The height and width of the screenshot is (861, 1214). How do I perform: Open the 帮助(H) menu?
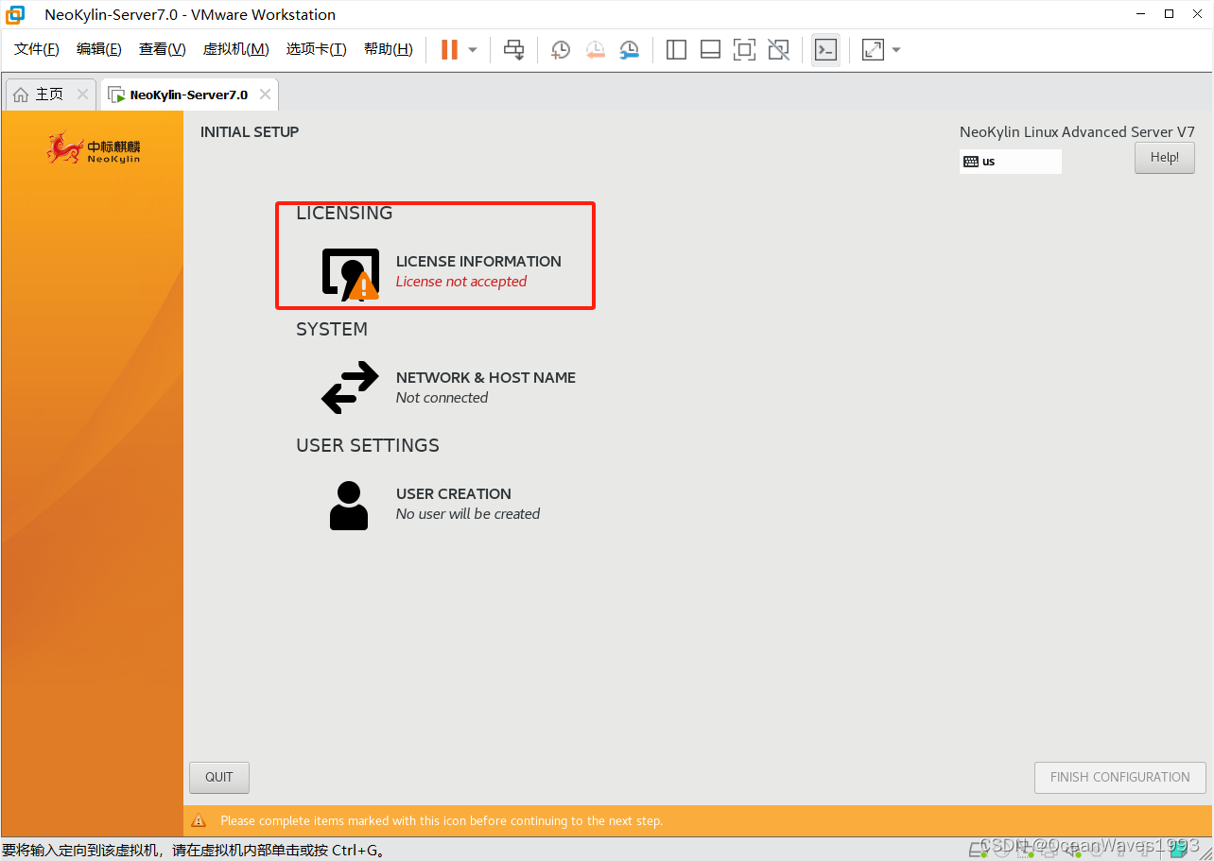[389, 49]
